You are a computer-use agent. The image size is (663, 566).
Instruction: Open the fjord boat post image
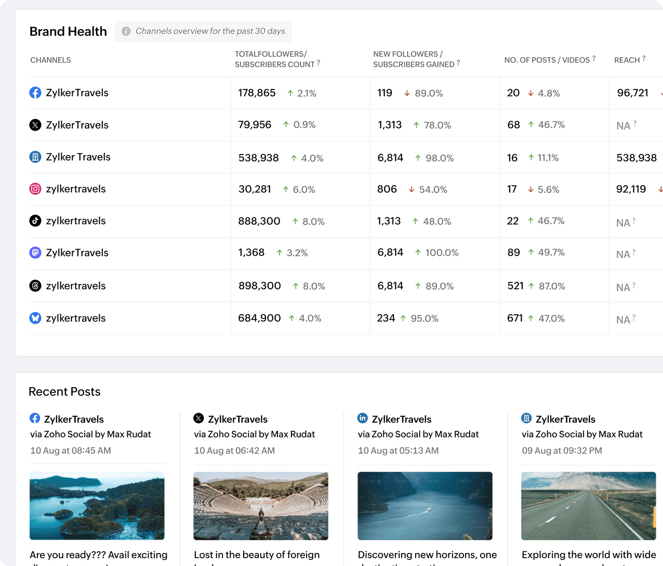point(425,506)
